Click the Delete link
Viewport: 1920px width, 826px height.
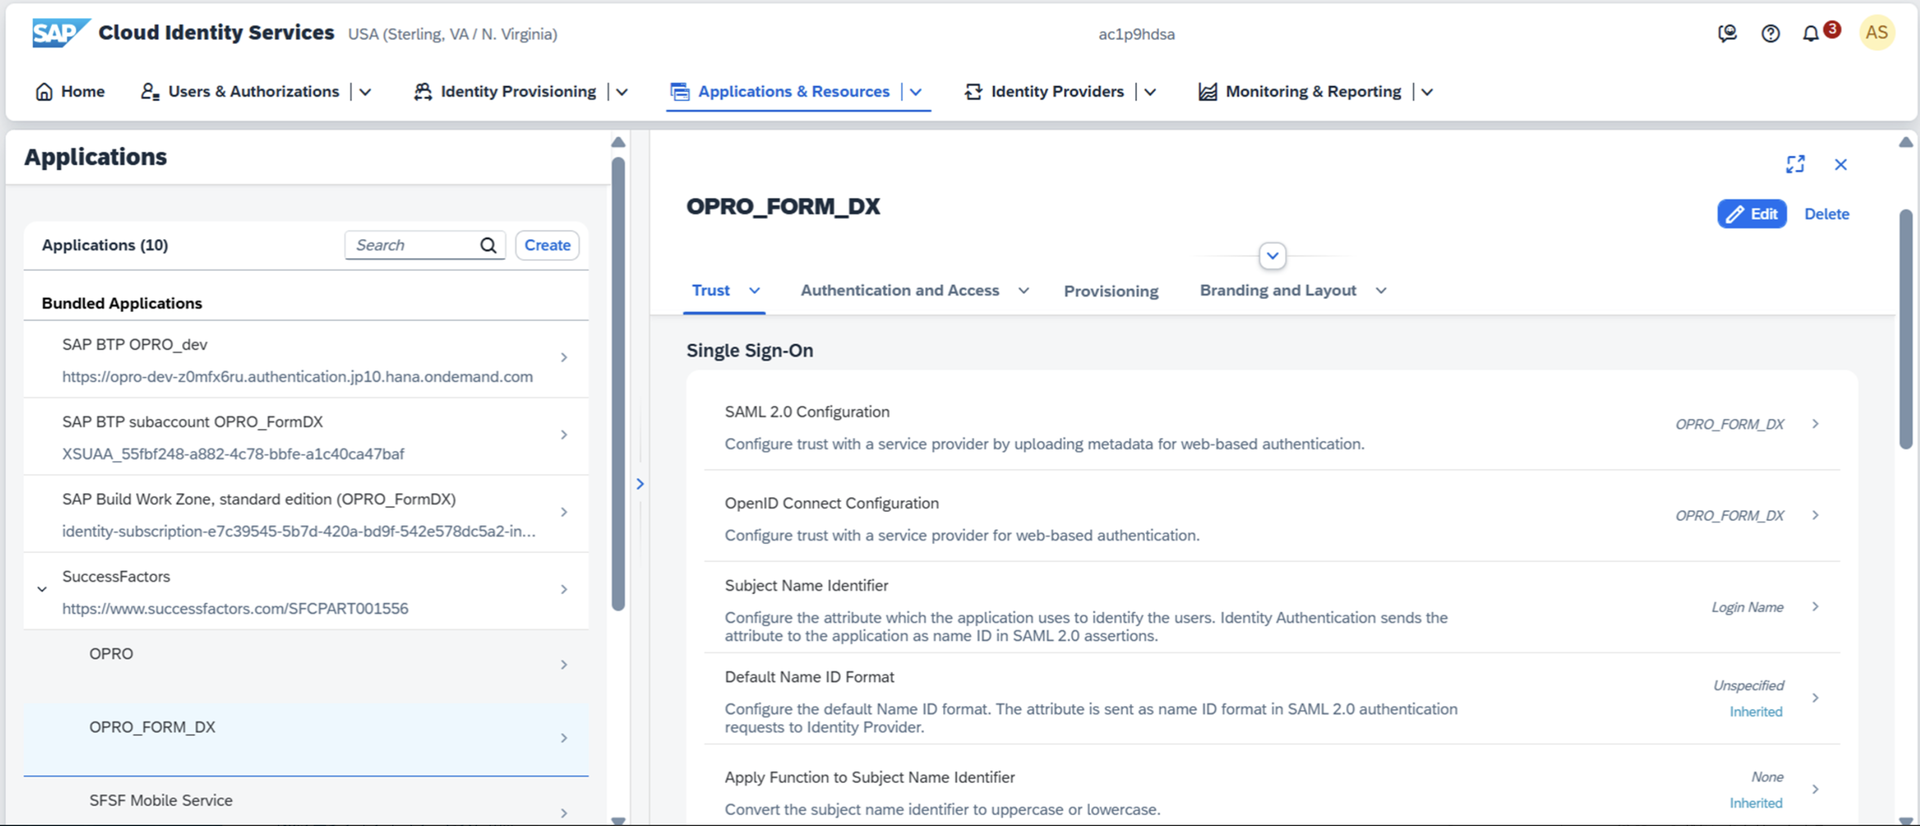[x=1826, y=214]
